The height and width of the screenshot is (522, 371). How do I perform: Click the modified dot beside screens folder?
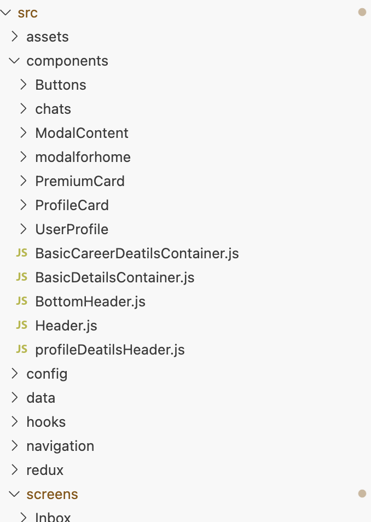point(362,494)
